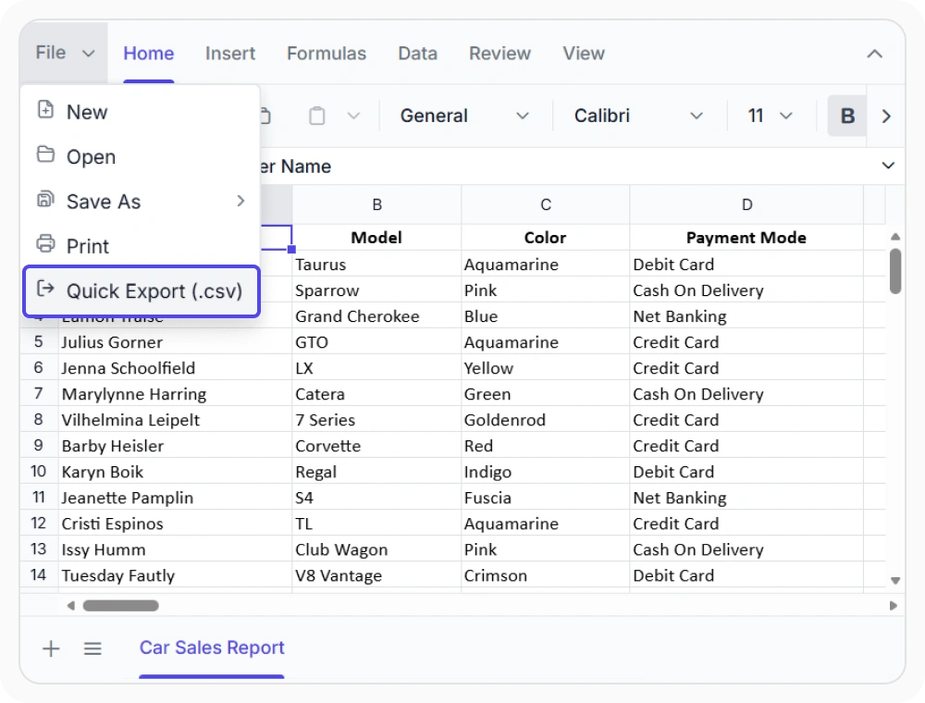Click the Corvette model cell
Screen dimensions: 925x703
pos(377,446)
